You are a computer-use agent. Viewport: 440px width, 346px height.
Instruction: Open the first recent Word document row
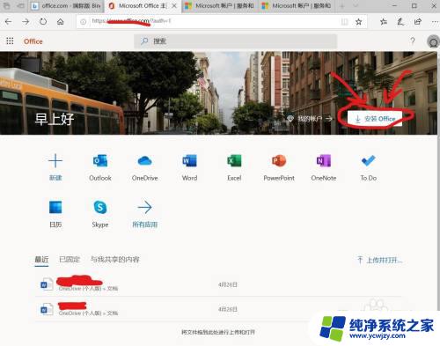pos(218,284)
